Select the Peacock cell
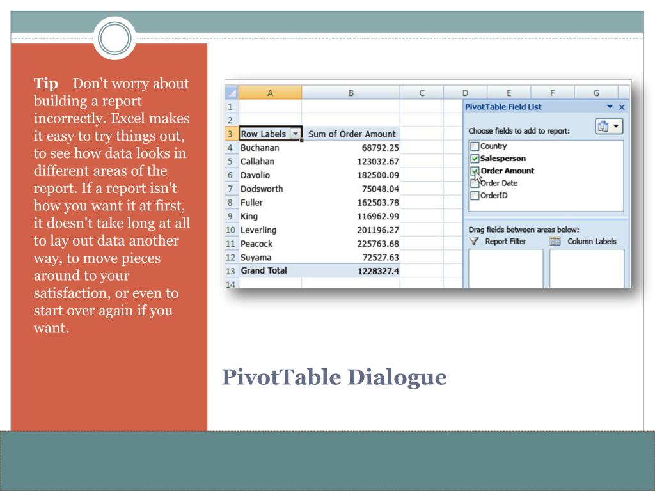Screen dimensions: 655x491 click(x=271, y=244)
